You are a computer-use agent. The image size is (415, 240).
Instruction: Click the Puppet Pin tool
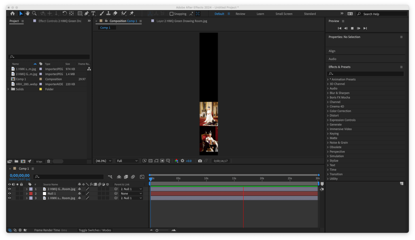(x=132, y=13)
